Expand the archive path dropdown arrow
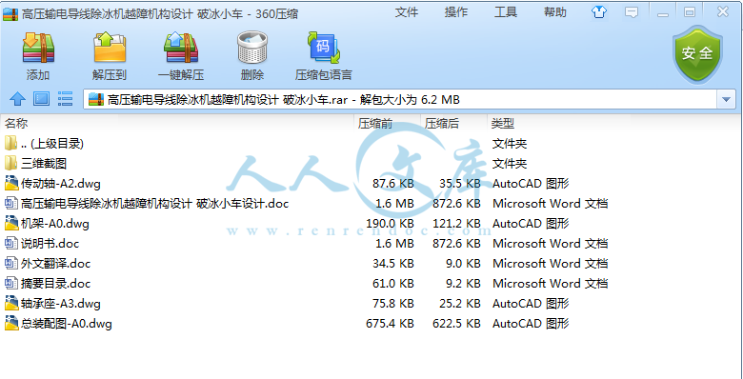The image size is (743, 379). click(x=726, y=99)
